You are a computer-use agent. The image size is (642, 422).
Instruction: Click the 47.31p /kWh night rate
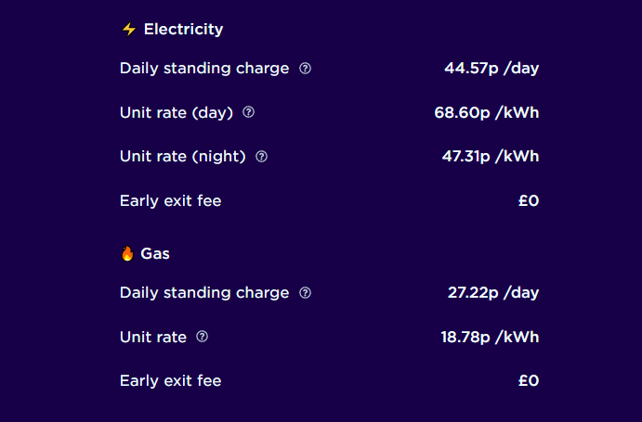(491, 156)
